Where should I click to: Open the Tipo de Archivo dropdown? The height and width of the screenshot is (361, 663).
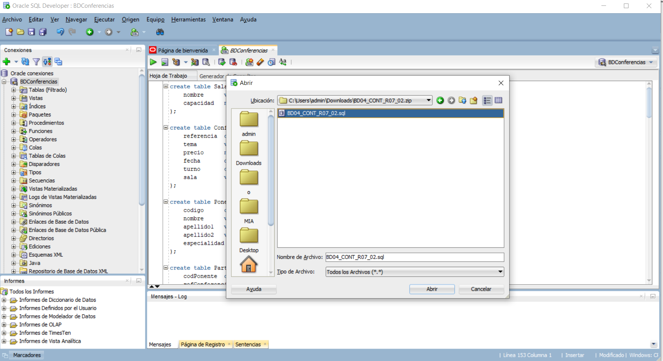point(500,272)
